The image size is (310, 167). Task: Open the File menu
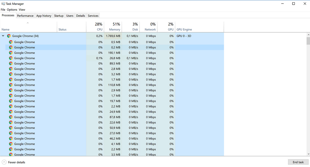point(3,10)
